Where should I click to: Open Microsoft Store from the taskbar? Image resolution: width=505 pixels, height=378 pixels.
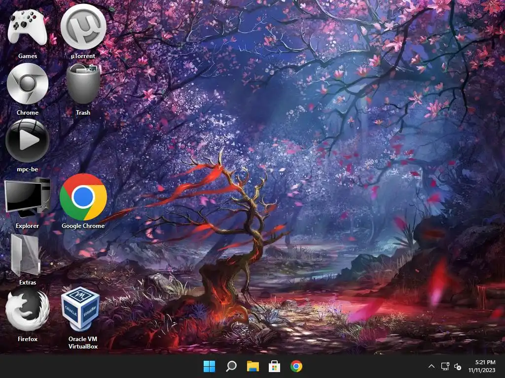(274, 366)
